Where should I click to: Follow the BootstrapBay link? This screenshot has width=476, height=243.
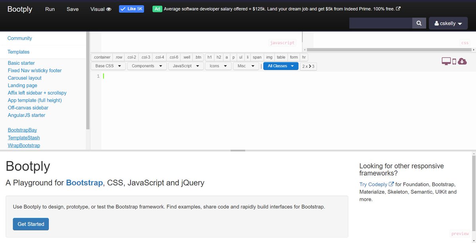(x=22, y=130)
